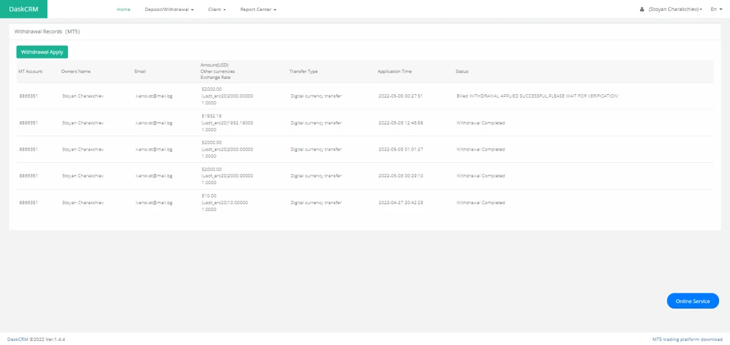Change language using the En selector

(x=716, y=10)
